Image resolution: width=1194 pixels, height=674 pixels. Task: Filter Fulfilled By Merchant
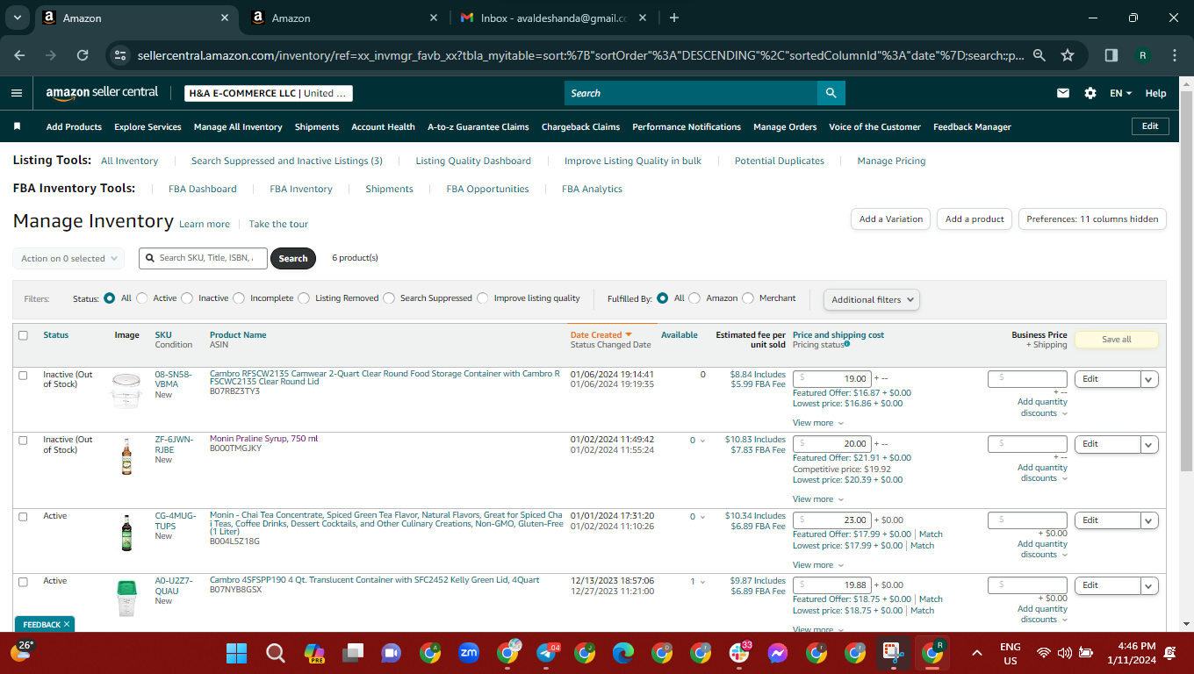click(748, 298)
